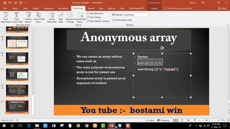Open the Present Online button

pyautogui.click(x=28, y=18)
